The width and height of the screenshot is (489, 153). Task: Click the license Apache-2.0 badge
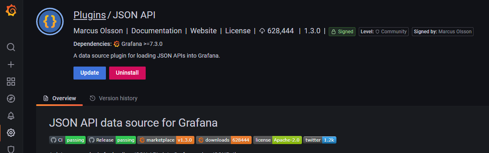pyautogui.click(x=277, y=140)
